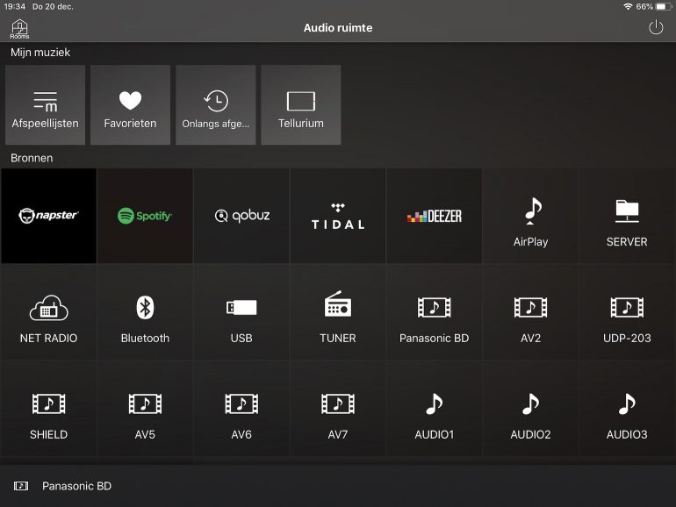The height and width of the screenshot is (507, 676).
Task: Open Afspeellijsten playlists tile
Action: [45, 105]
